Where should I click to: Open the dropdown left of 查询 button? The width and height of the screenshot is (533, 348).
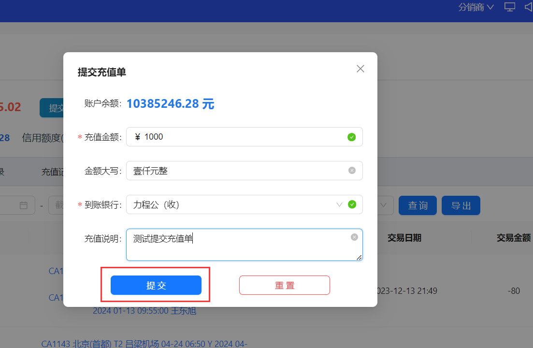coord(384,205)
